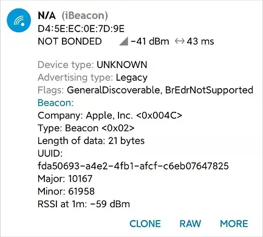
Task: Select the MAC address D4:5E:EC:0E:7D:9E
Action: (x=81, y=29)
